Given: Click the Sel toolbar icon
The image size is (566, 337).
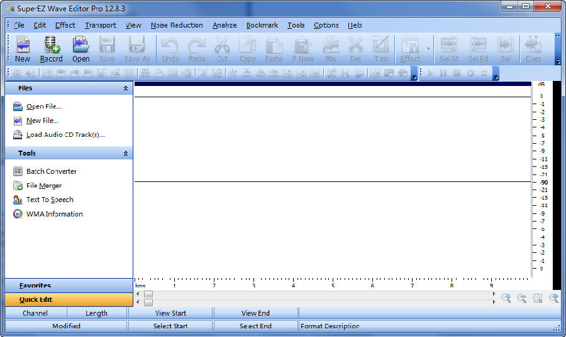Looking at the screenshot, I should click(x=506, y=50).
